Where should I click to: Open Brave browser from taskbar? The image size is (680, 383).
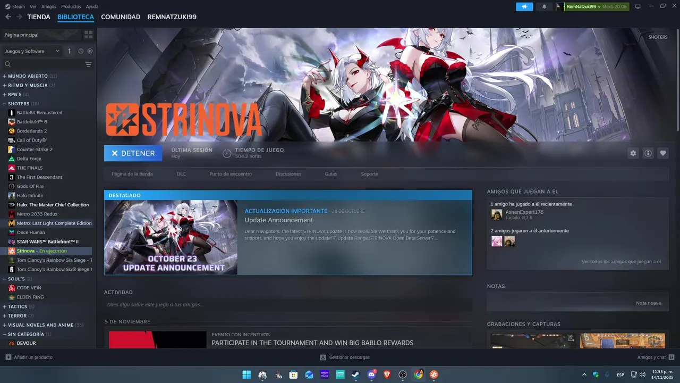coord(387,374)
